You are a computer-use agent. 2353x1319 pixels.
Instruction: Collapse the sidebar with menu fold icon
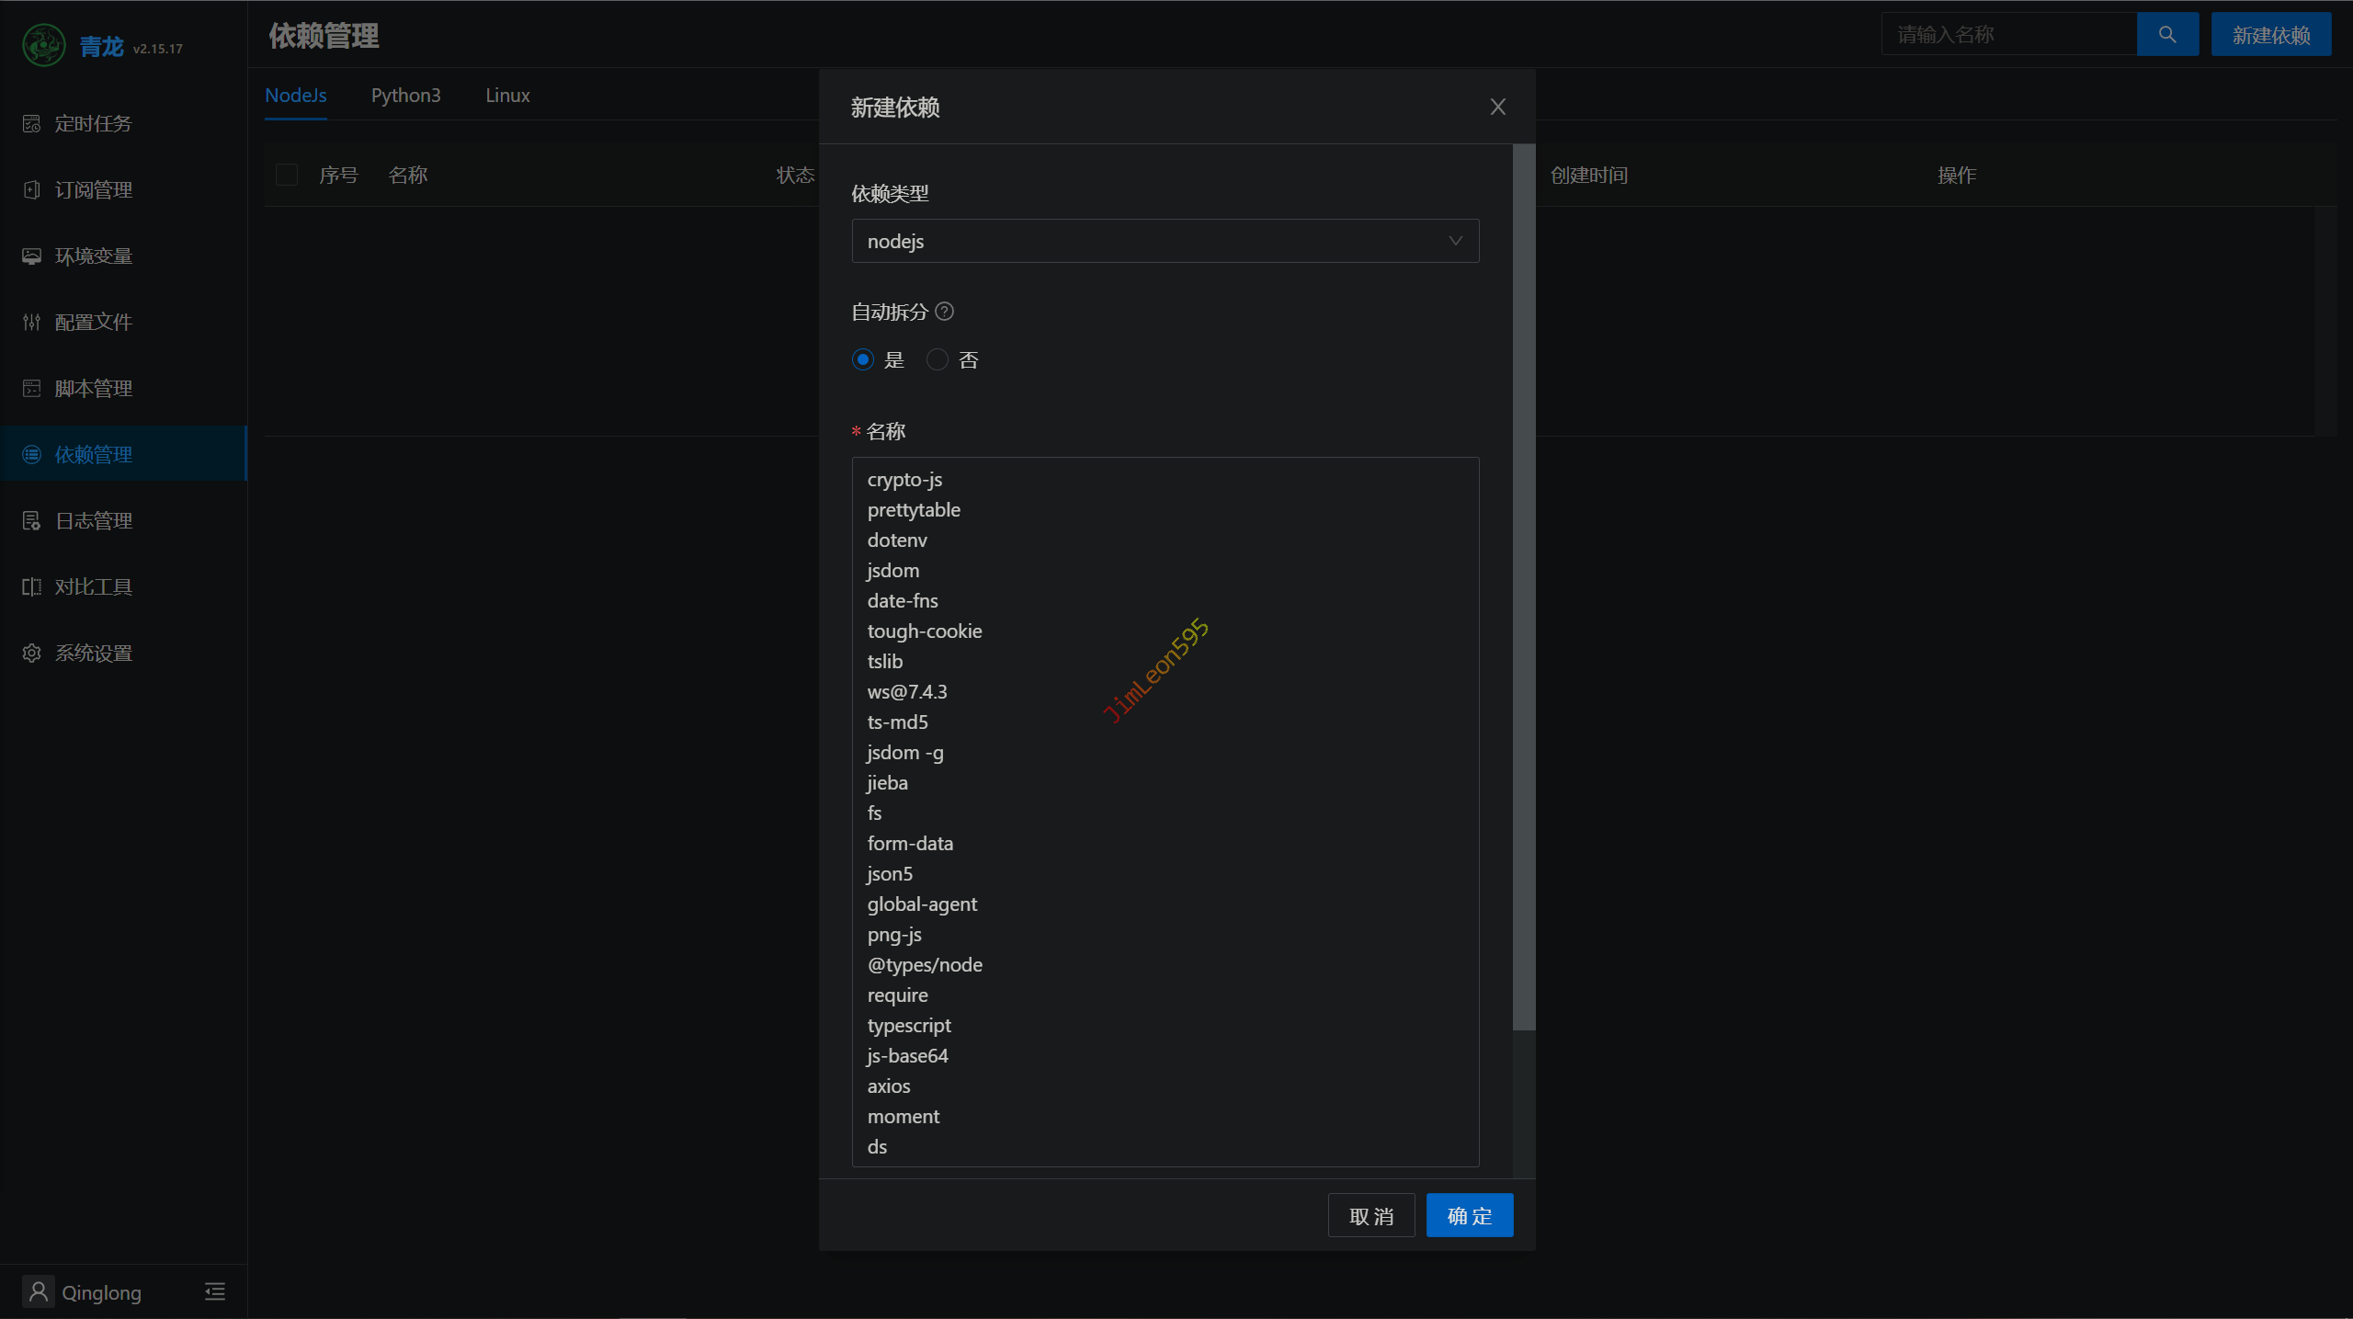pyautogui.click(x=215, y=1291)
